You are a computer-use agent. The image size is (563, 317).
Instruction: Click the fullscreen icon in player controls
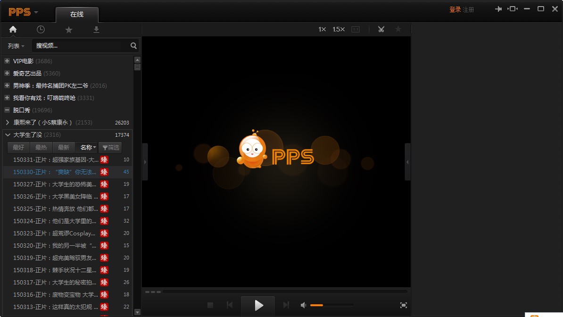(403, 305)
